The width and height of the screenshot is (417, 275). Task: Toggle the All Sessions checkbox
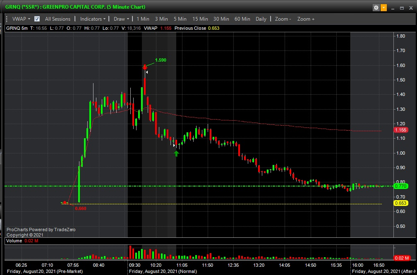(x=37, y=19)
